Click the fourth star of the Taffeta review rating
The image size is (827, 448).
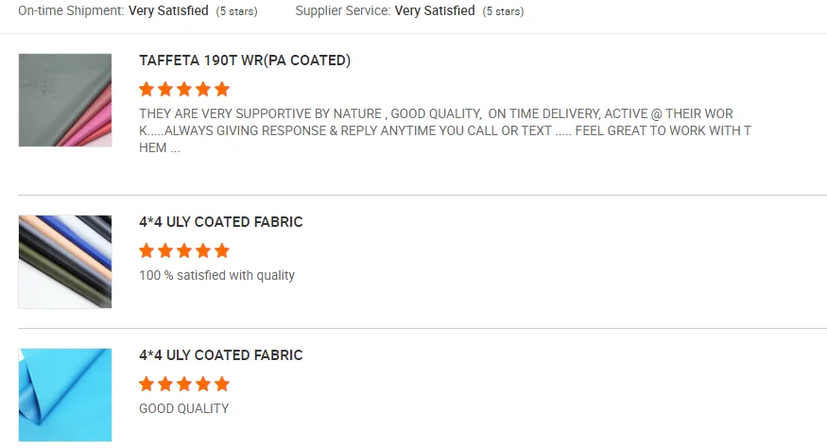pyautogui.click(x=203, y=90)
